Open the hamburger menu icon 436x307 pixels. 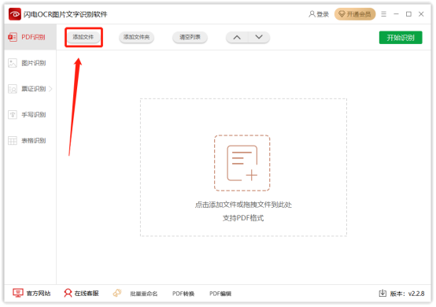tap(384, 14)
